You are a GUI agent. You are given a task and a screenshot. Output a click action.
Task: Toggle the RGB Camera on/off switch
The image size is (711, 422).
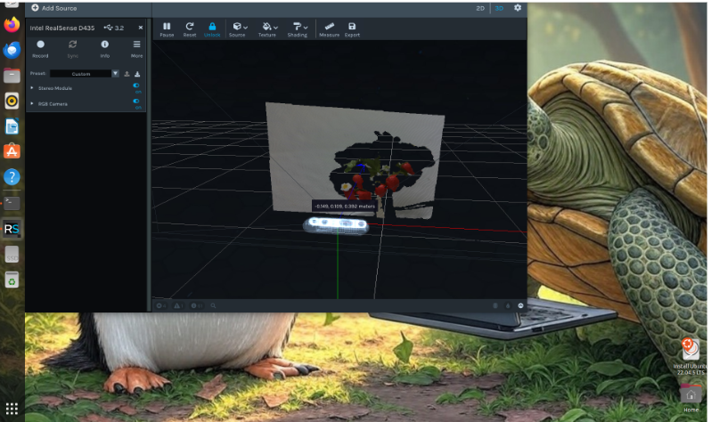[136, 101]
